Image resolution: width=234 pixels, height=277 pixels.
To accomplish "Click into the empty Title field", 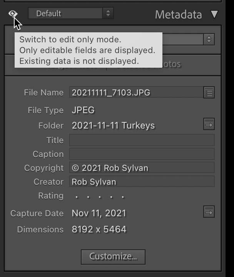I will point(142,140).
